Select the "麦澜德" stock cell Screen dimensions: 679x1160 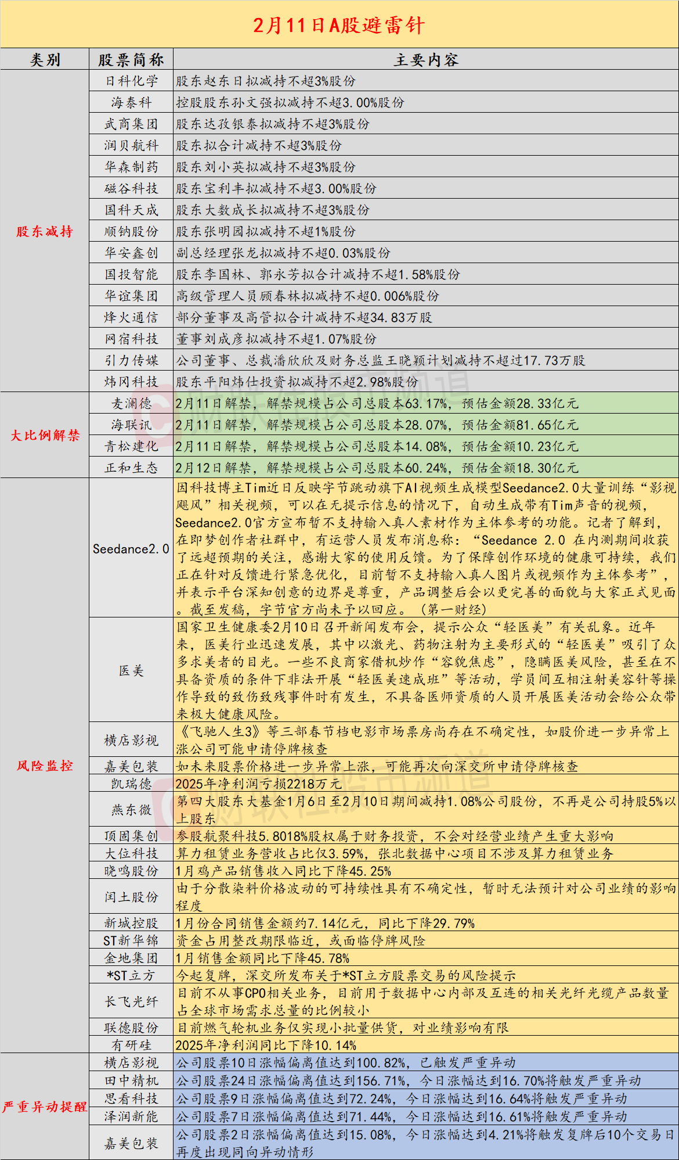pos(131,404)
